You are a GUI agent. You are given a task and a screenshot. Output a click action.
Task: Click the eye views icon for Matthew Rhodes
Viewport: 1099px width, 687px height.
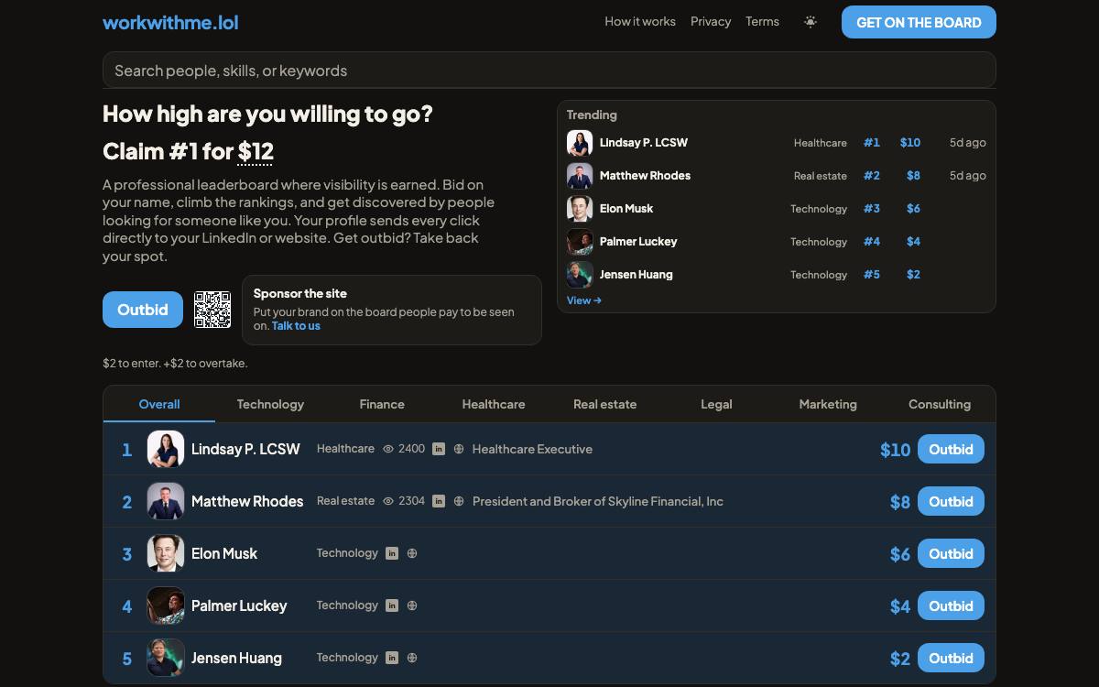click(388, 501)
